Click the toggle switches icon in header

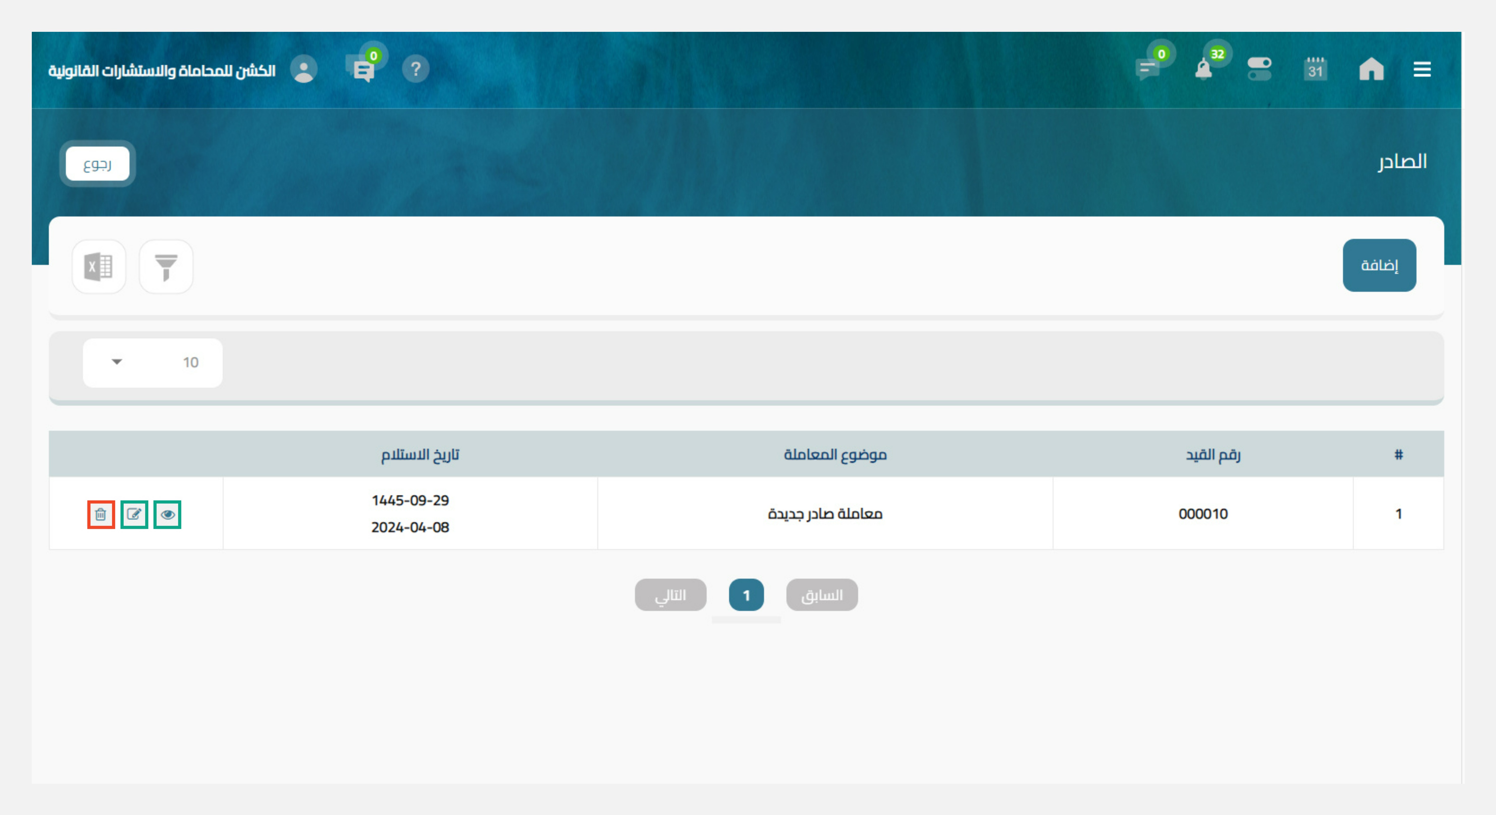[x=1259, y=70]
